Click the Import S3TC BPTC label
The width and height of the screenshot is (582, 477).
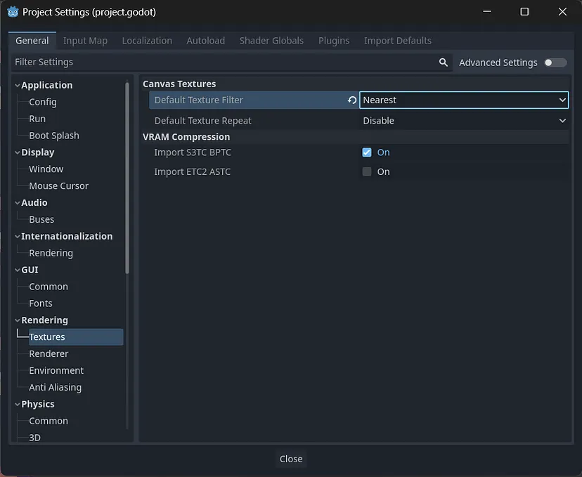(x=193, y=152)
